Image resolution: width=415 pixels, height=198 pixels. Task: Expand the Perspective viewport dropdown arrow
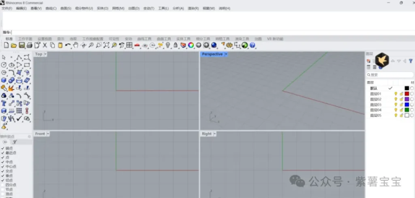coord(226,54)
